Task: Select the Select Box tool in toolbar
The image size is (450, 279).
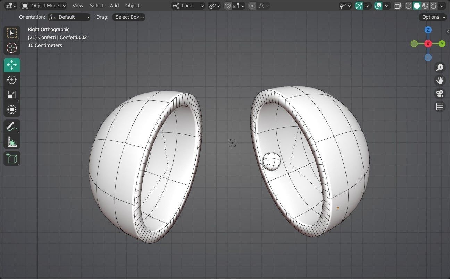Action: tap(12, 33)
